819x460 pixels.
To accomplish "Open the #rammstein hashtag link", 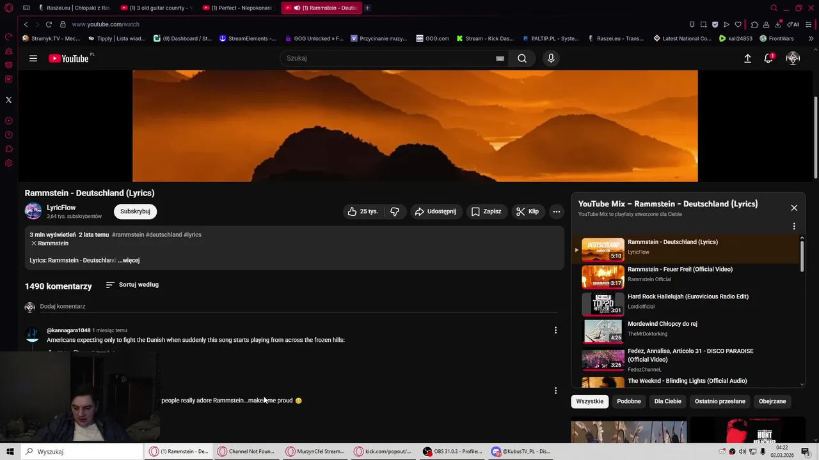I will pyautogui.click(x=128, y=234).
